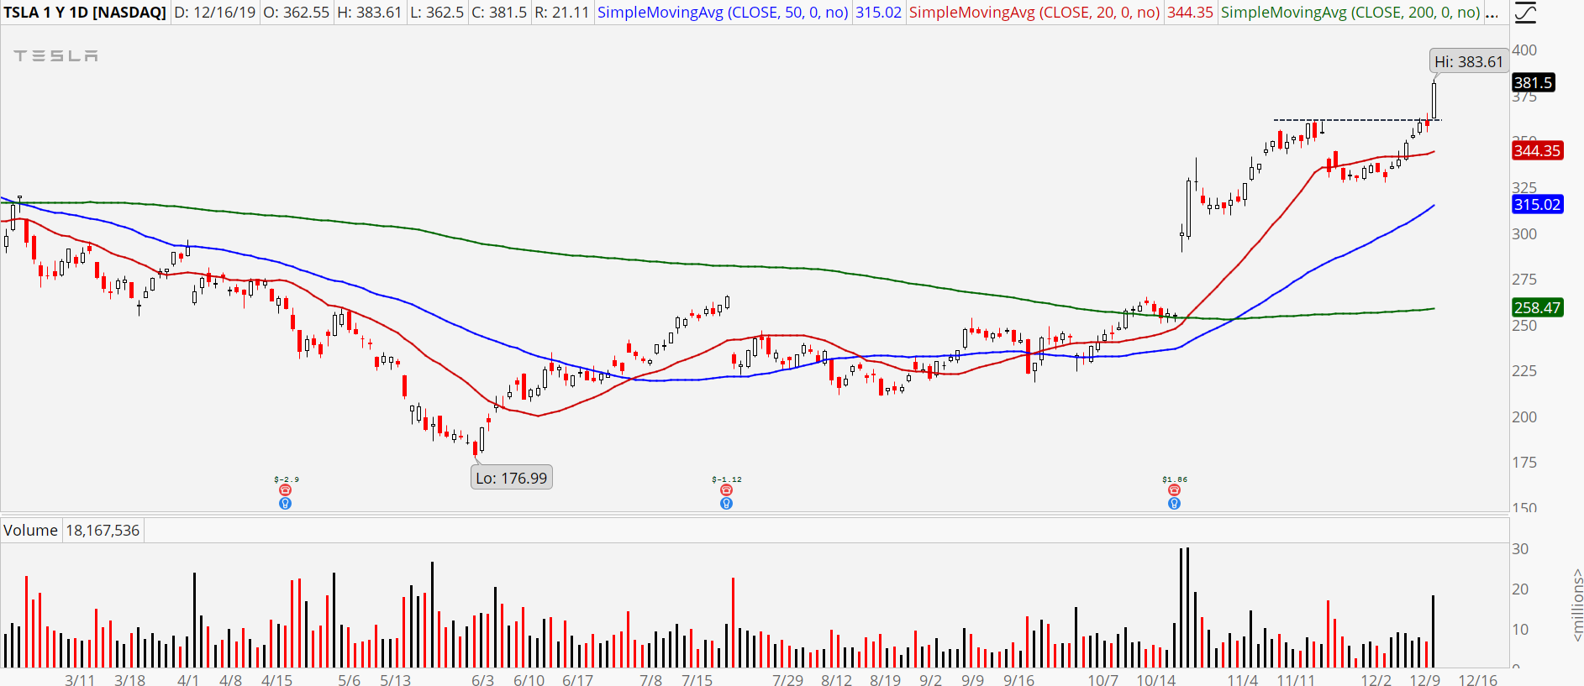Click the <millions> volume axis label

1577,605
